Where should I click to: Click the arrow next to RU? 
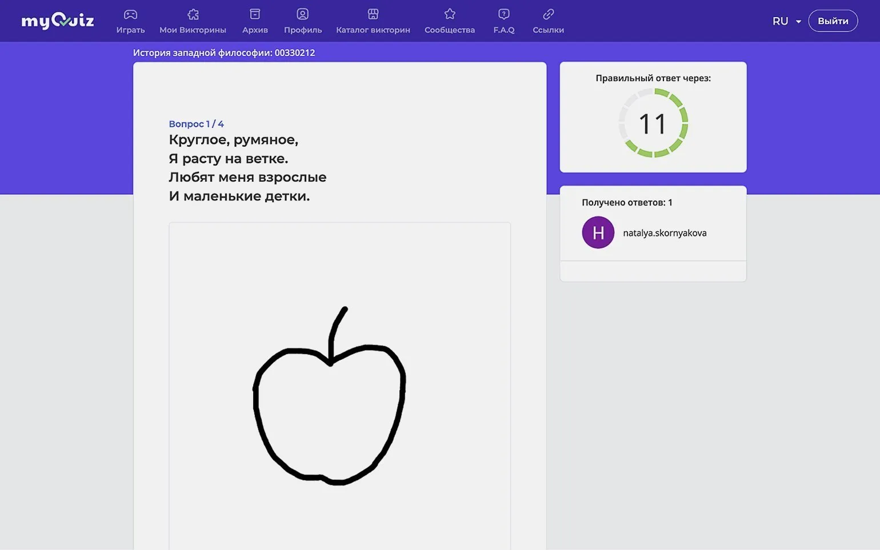[798, 22]
